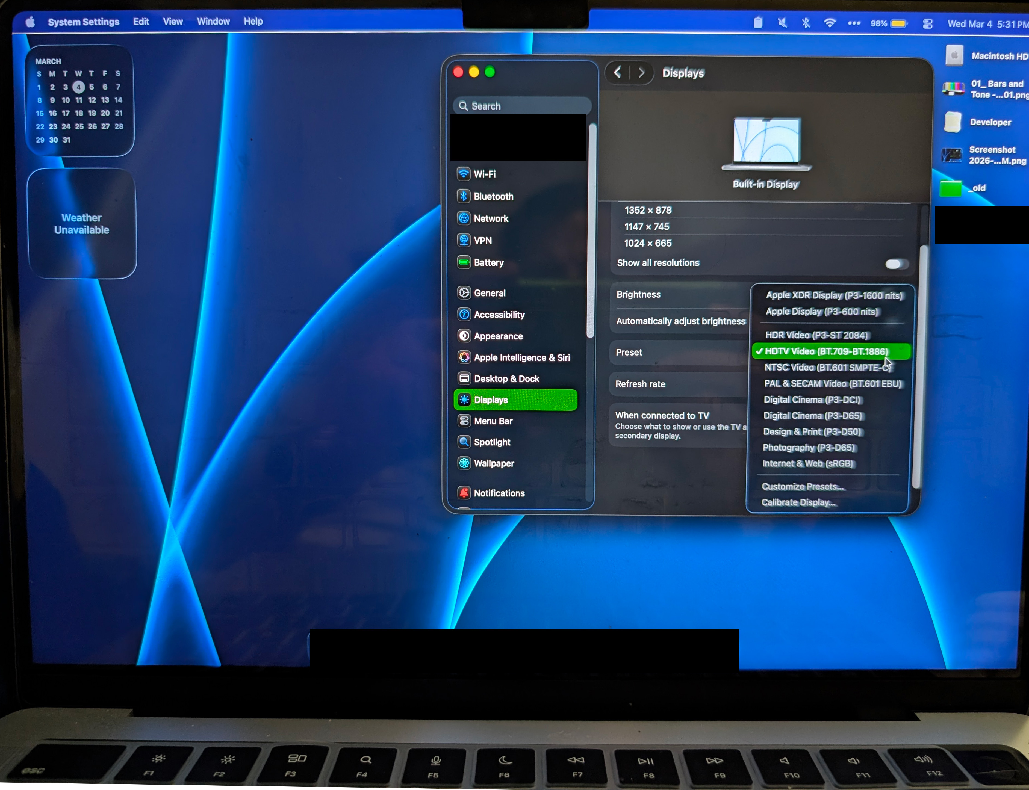Click the Control Center menu bar icon
1029x790 pixels.
pyautogui.click(x=927, y=23)
